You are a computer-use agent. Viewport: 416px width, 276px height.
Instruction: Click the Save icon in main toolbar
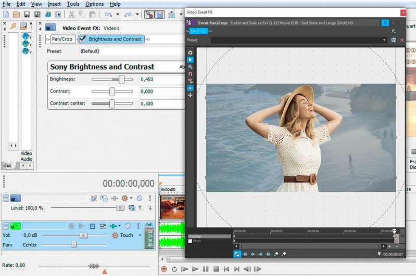28,14
